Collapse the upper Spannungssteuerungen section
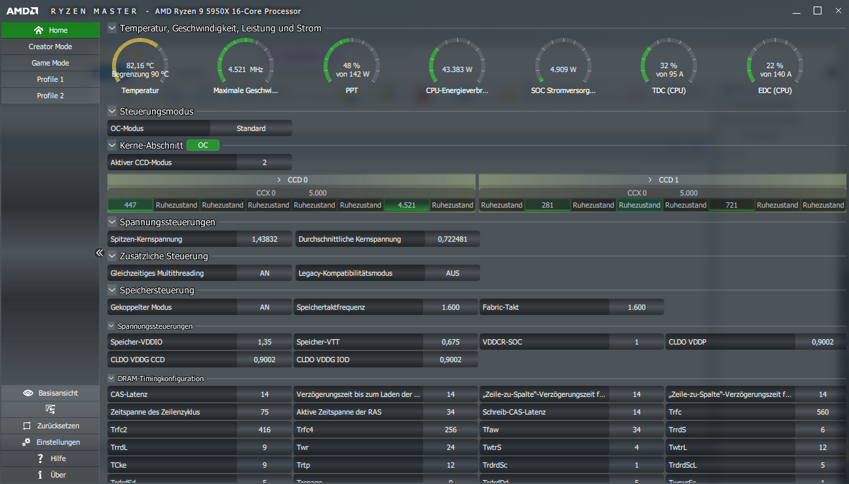The height and width of the screenshot is (484, 849). tap(112, 222)
